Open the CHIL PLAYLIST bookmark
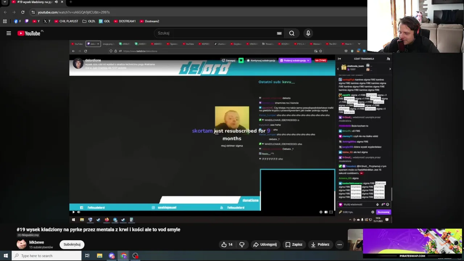The height and width of the screenshot is (261, 464). (66, 21)
